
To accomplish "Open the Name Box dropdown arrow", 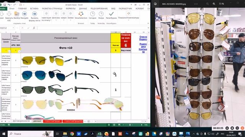I will coord(13,28).
